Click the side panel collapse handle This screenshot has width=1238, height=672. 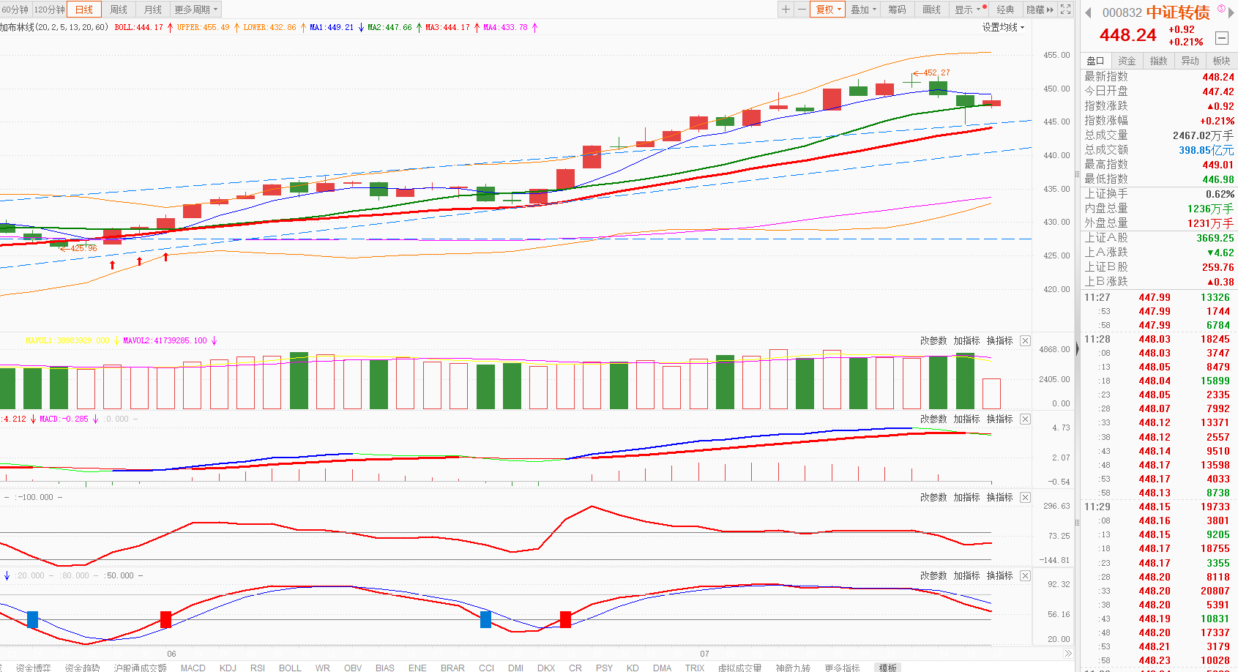[x=1077, y=349]
